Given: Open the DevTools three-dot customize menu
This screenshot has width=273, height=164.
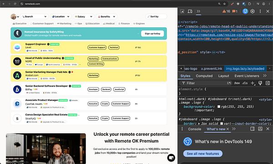Looking at the screenshot, I should [x=260, y=11].
